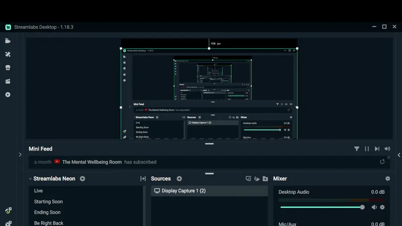Mute the Mini Feed event sounds
Viewport: 402px width, 226px height.
coord(387,149)
